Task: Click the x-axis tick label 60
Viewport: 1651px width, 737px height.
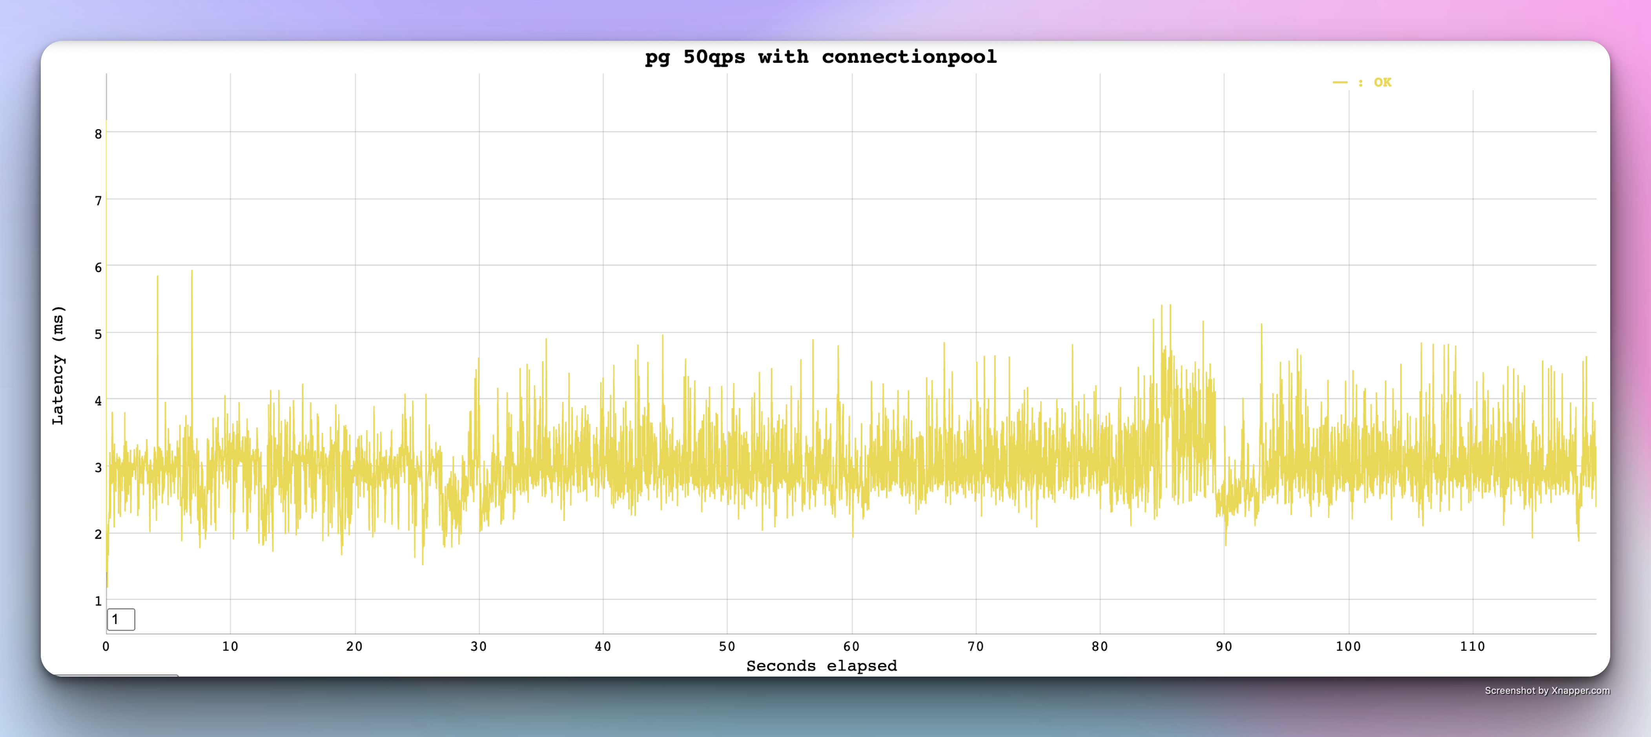Action: (852, 646)
